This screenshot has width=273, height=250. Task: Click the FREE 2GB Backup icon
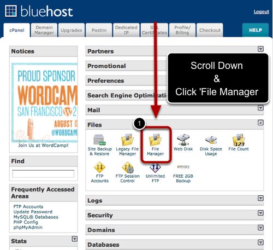click(x=183, y=173)
